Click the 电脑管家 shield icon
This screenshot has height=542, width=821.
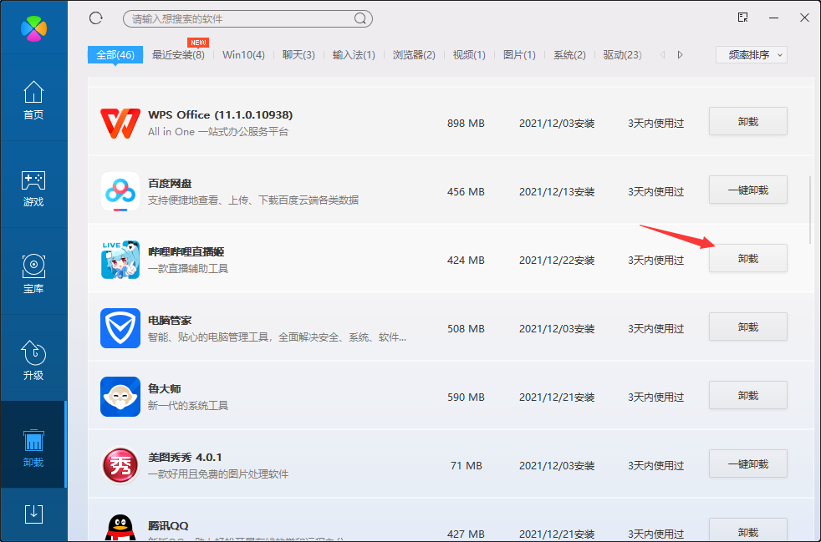120,328
